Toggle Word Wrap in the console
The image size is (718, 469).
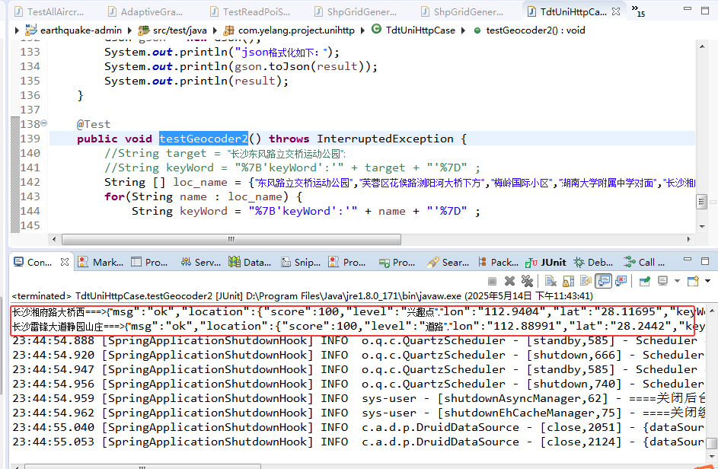pyautogui.click(x=586, y=281)
